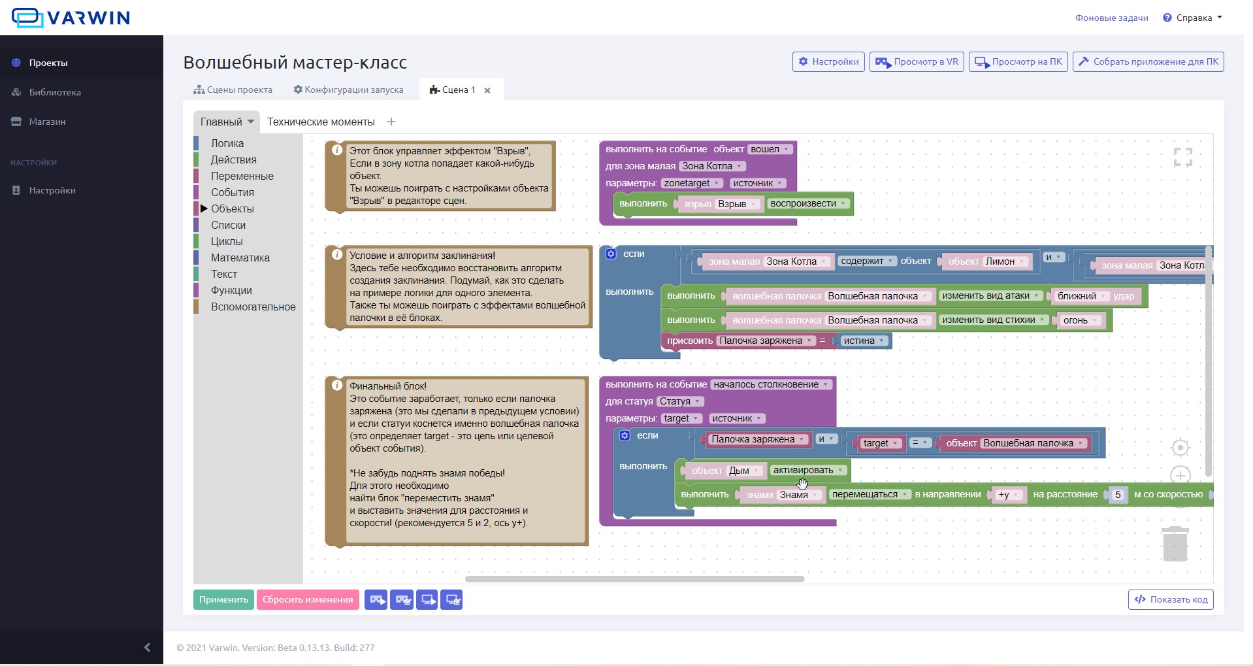Open the истина boolean dropdown
The width and height of the screenshot is (1253, 666).
[864, 341]
